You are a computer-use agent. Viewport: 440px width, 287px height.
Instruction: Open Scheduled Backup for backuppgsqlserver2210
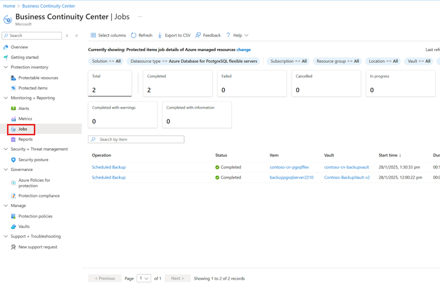pyautogui.click(x=109, y=178)
